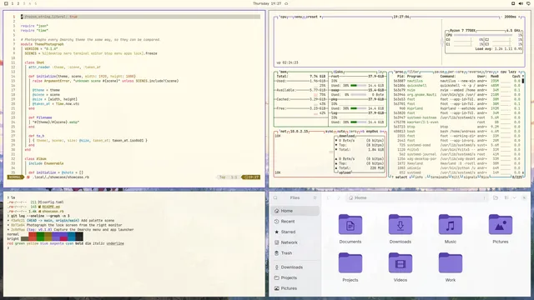Select Projects bookmark in the Files sidebar
534x300 pixels.
pyautogui.click(x=295, y=277)
